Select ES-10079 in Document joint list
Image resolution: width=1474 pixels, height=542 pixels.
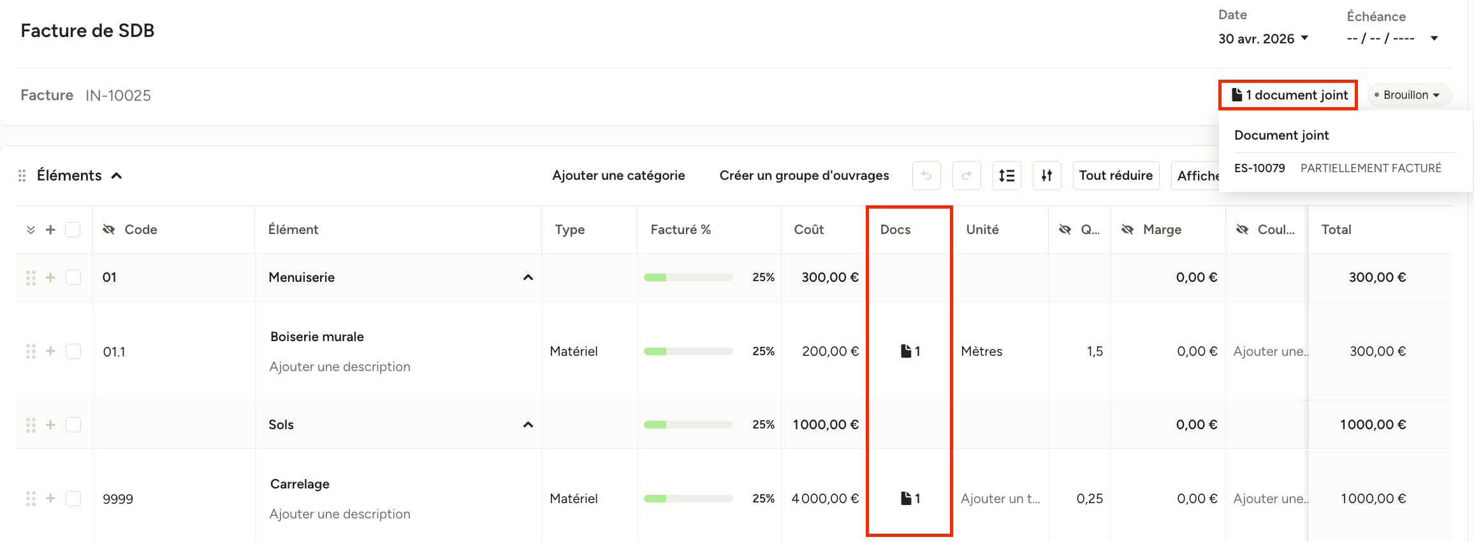(x=1259, y=168)
